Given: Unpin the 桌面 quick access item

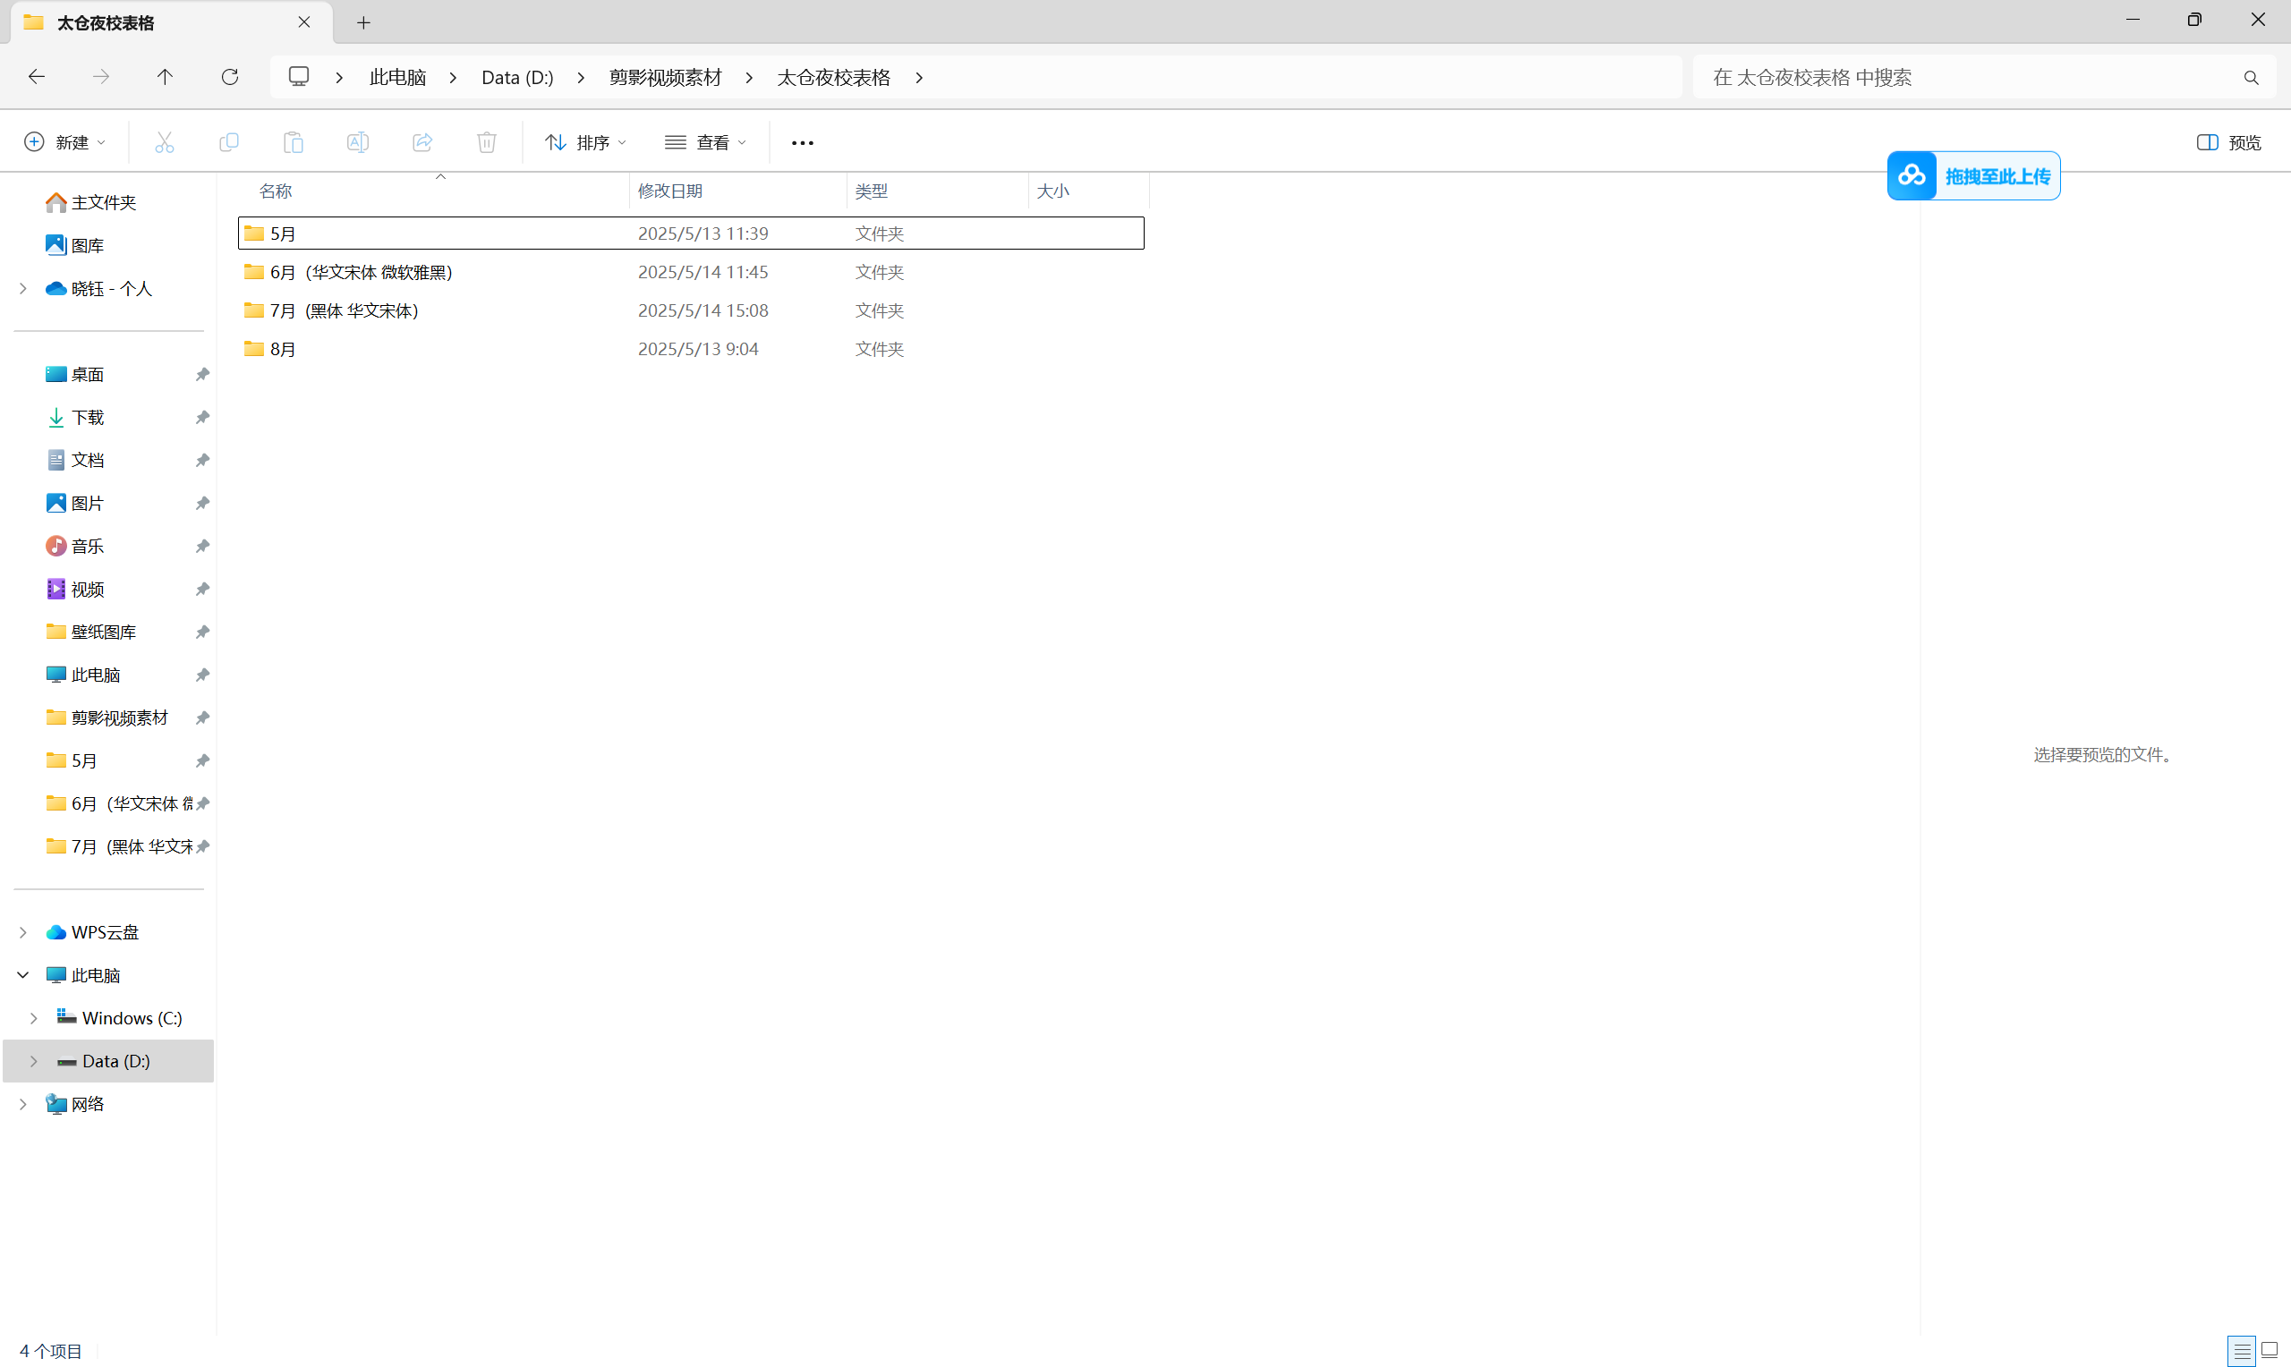Looking at the screenshot, I should coord(201,374).
